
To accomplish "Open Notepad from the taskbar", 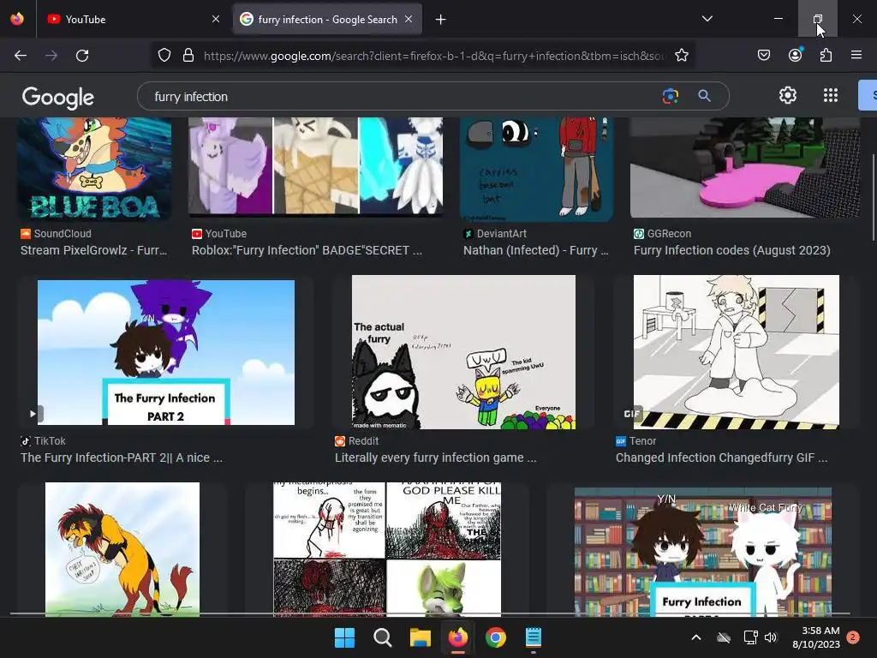I will pos(534,637).
